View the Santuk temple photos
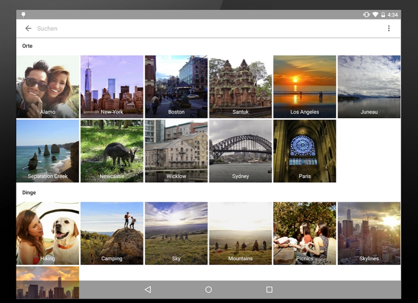The width and height of the screenshot is (418, 303). [240, 86]
